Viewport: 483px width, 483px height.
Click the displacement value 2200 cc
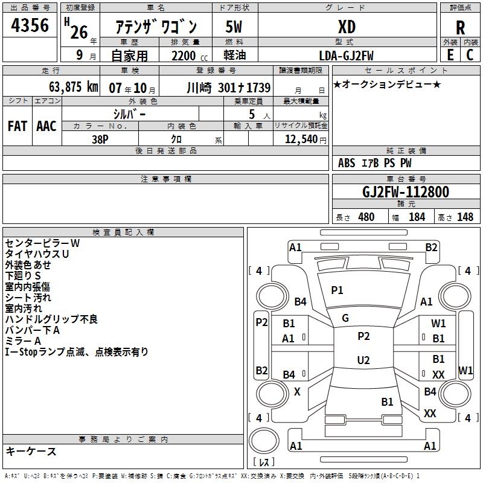190,56
